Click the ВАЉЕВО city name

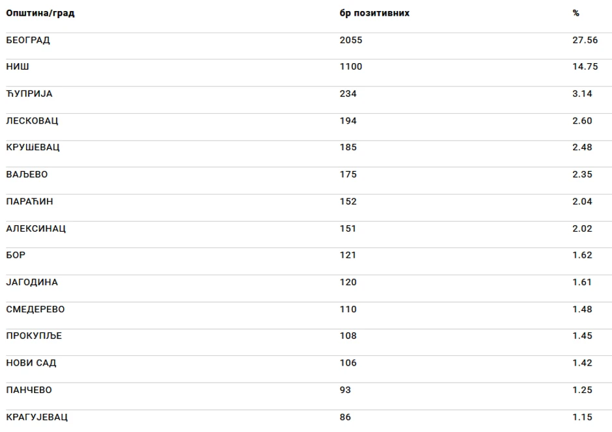[x=27, y=174]
